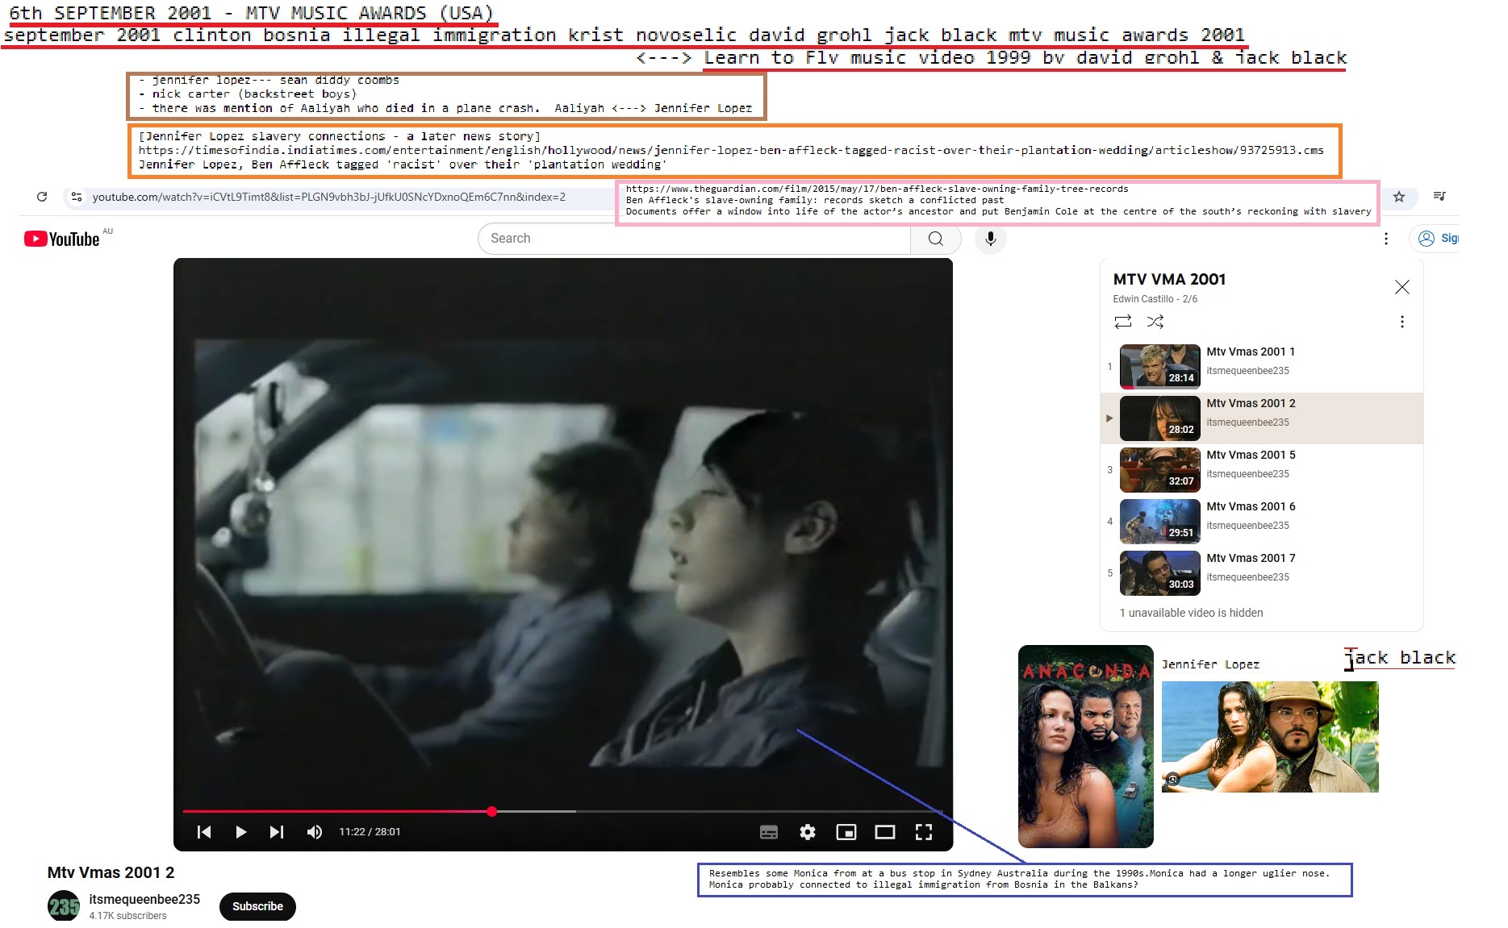Skip to the next video
Image resolution: width=1508 pixels, height=928 pixels.
click(x=277, y=832)
